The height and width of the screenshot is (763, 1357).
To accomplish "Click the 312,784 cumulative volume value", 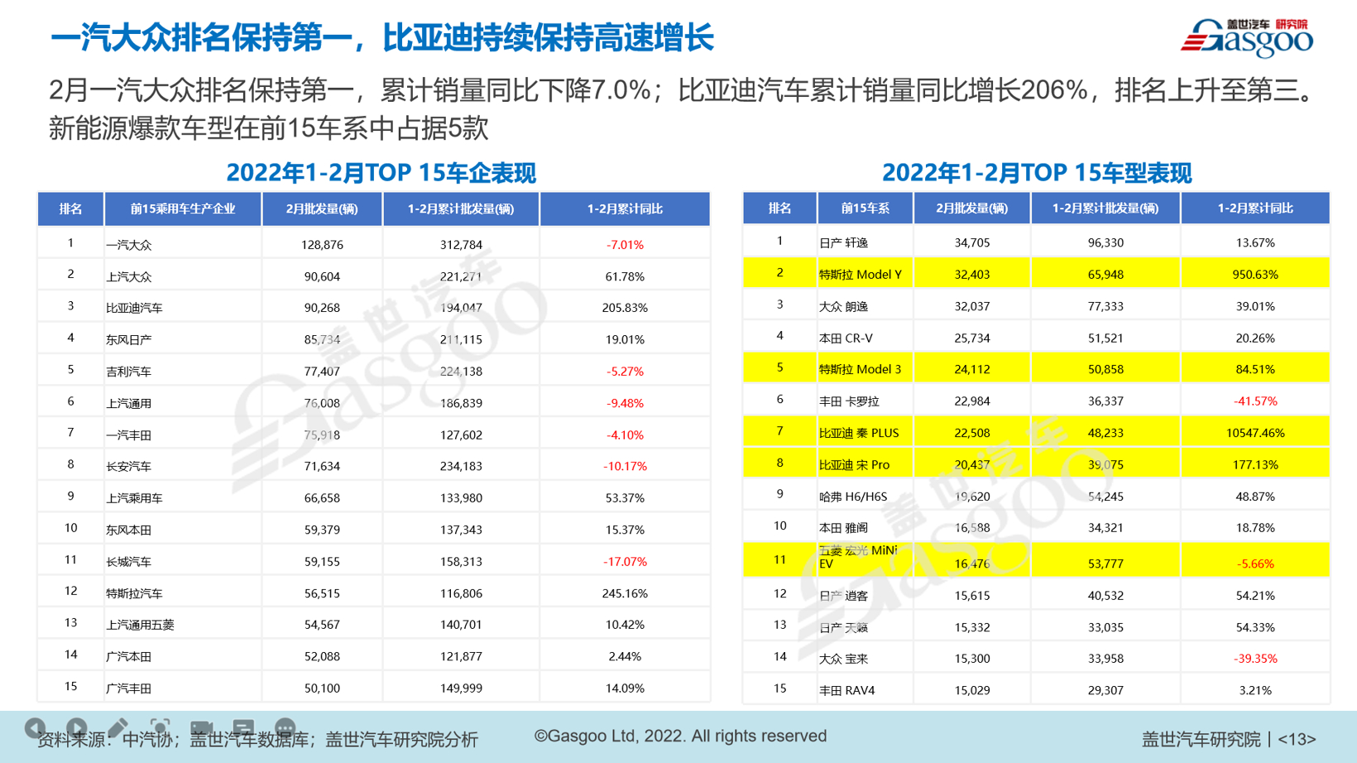I will tap(461, 245).
